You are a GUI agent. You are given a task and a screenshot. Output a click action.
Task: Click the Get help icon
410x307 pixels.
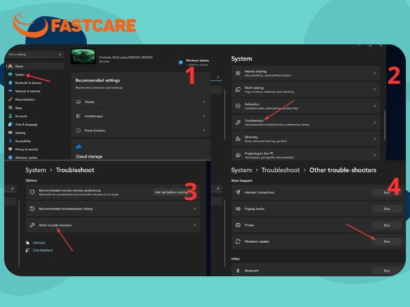click(27, 243)
